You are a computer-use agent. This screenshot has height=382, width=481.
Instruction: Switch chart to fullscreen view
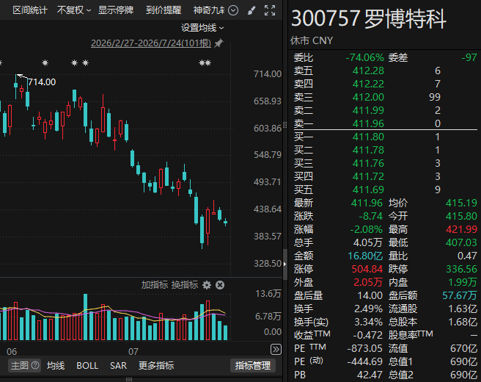(x=270, y=10)
